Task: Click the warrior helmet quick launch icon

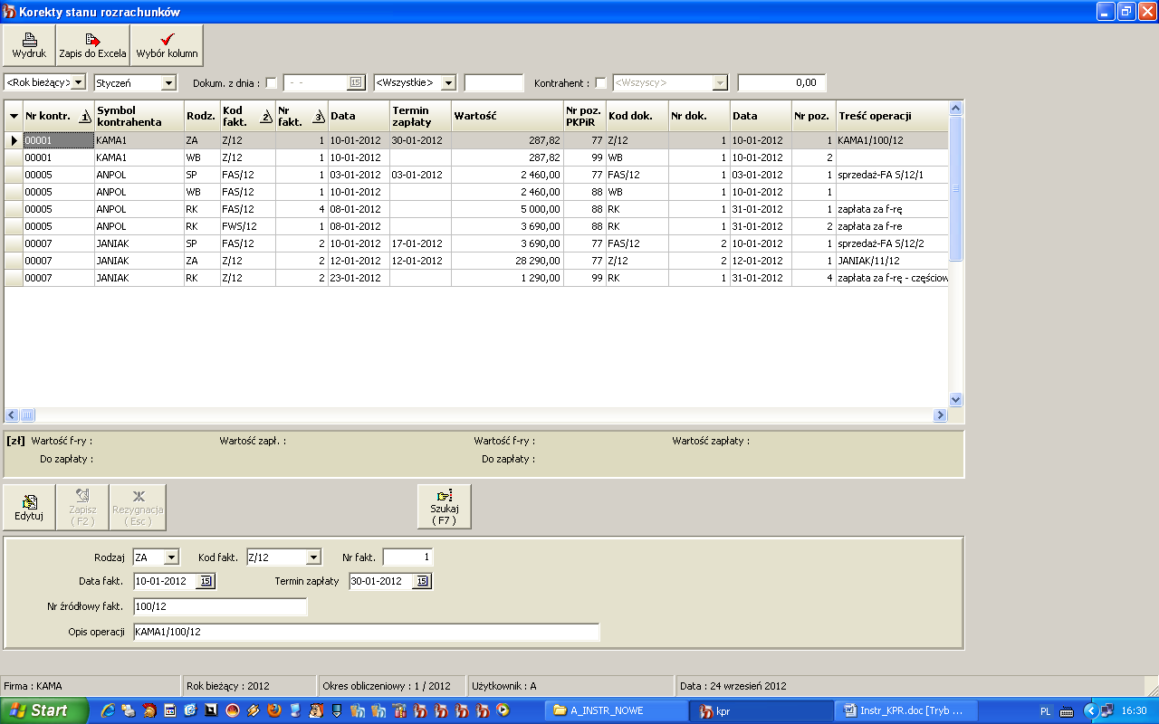Action: tap(149, 710)
